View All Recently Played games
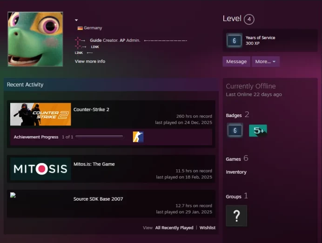322x243 pixels. [x=174, y=228]
